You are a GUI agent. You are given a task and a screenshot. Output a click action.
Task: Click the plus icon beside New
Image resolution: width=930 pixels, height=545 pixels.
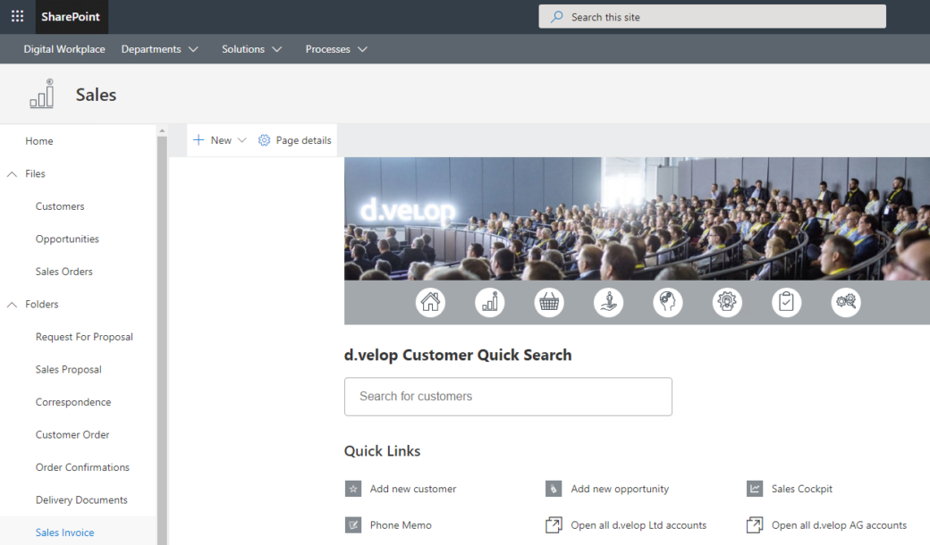(199, 139)
